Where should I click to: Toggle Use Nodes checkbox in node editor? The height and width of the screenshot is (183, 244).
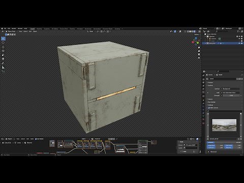tap(36, 139)
